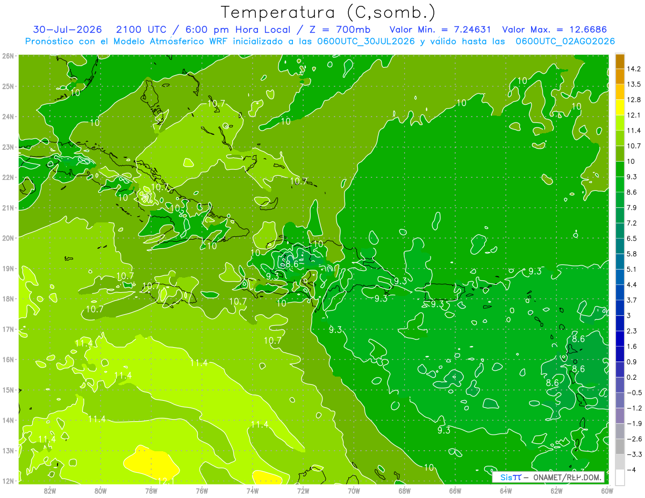This screenshot has height=498, width=645.
Task: Click the initialization stamp "0600UTC_30JUL2026"
Action: coord(365,41)
